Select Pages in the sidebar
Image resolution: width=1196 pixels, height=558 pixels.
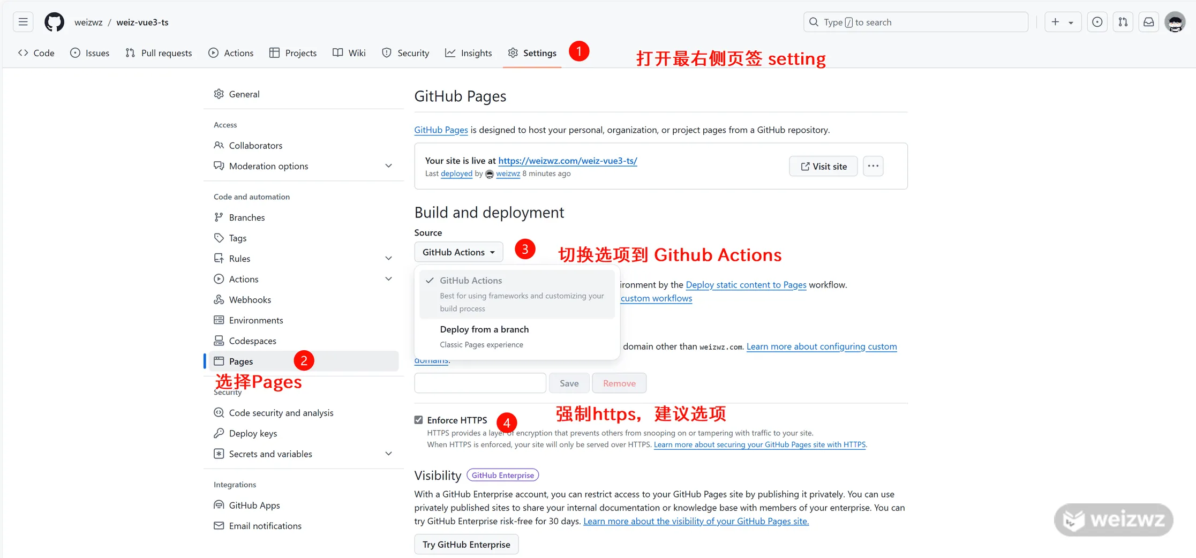tap(303, 361)
